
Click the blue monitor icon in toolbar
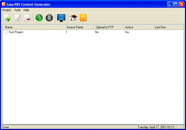[61, 18]
